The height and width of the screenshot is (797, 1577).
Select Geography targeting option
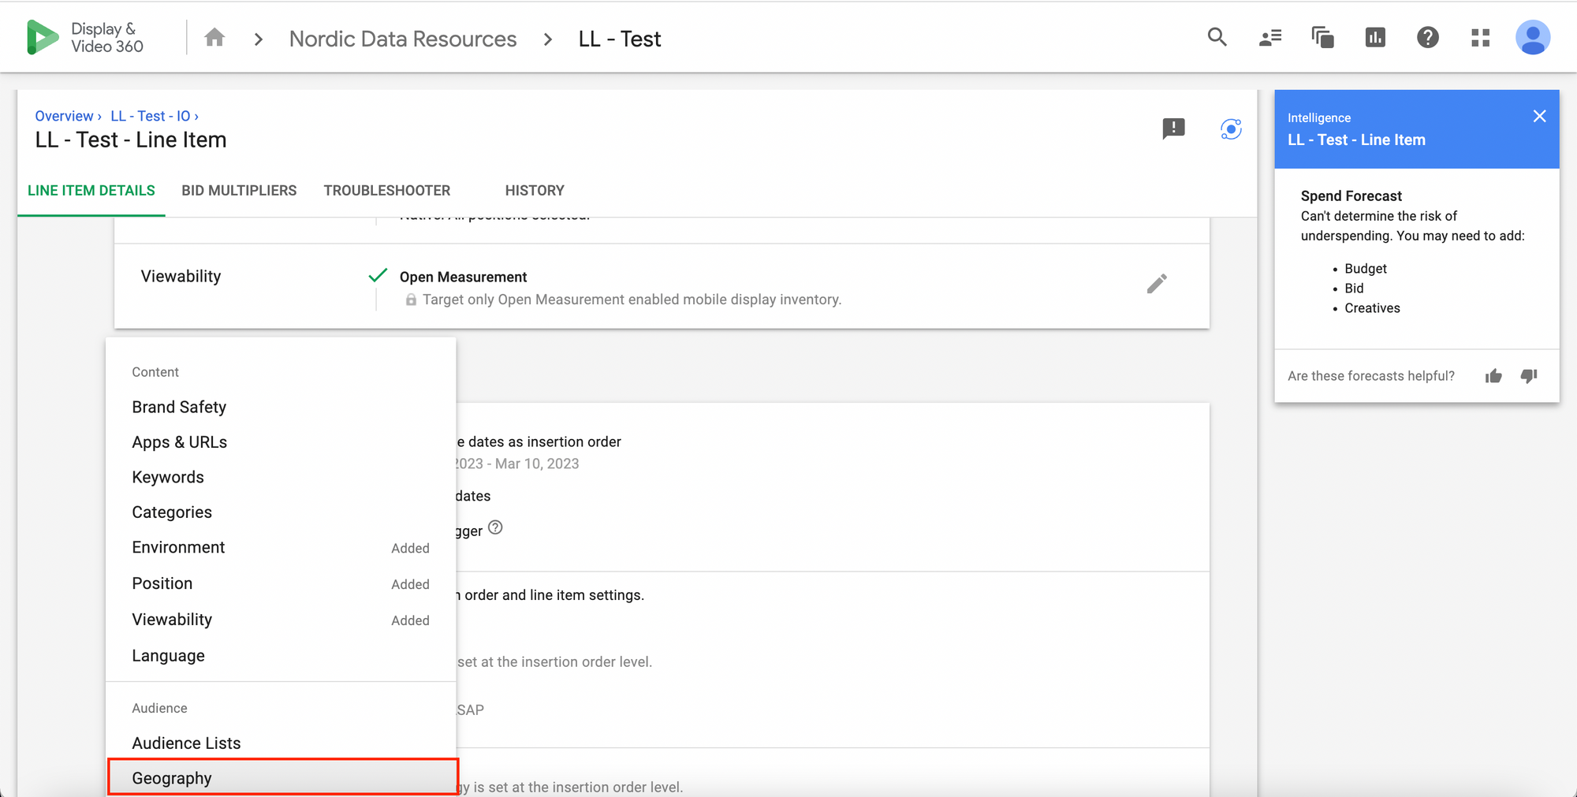click(282, 778)
